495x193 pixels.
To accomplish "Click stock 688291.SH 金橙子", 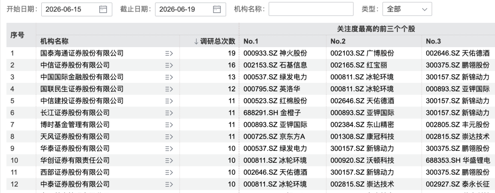I will 272,113.
